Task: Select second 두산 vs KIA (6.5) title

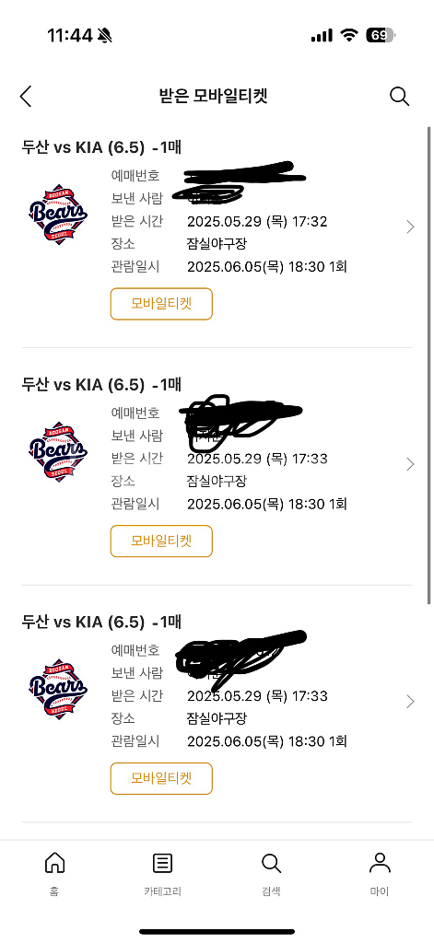Action: [x=83, y=384]
